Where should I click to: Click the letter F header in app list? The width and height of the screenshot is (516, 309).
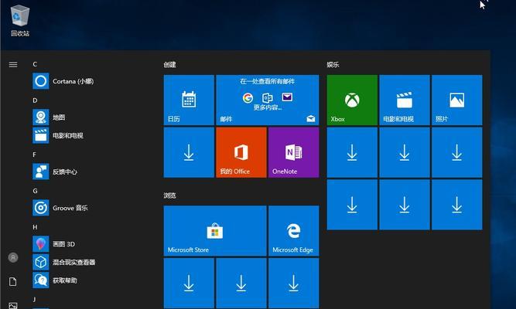click(x=35, y=154)
